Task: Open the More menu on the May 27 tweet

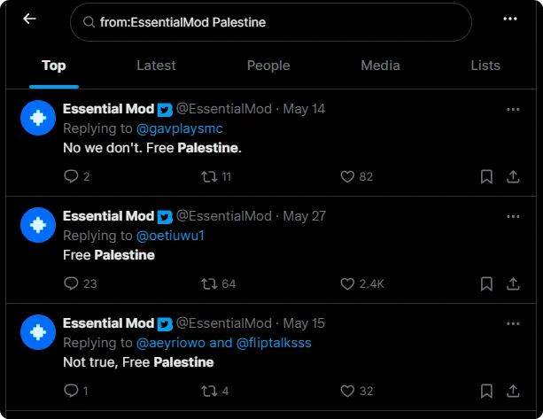Action: pyautogui.click(x=513, y=217)
